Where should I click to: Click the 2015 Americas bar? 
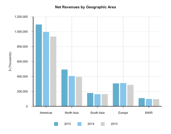[x=39, y=65]
